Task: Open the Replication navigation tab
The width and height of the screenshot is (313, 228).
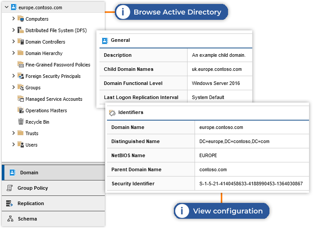Action: 30,203
